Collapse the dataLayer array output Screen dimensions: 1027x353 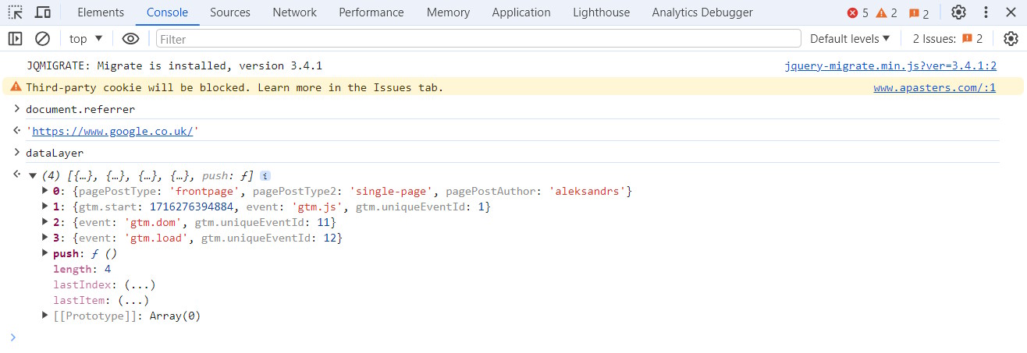32,176
